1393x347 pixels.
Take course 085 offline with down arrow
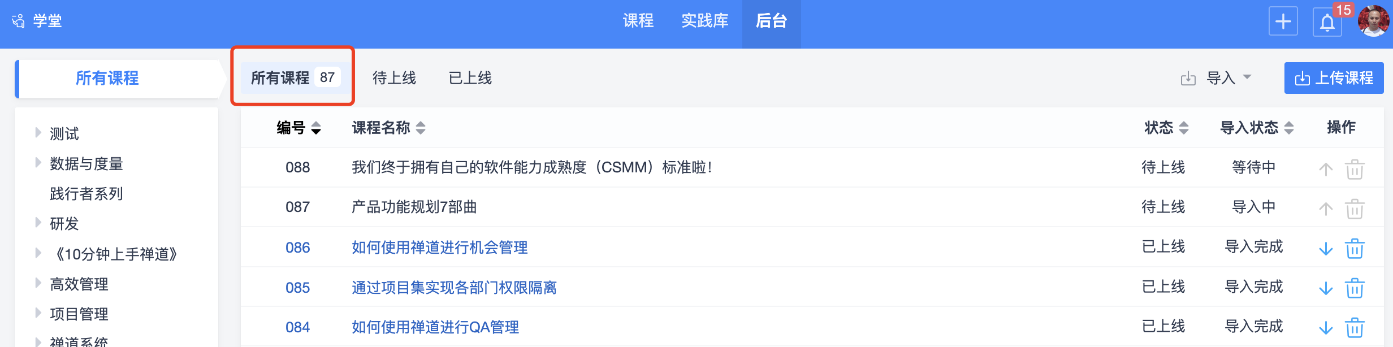1326,288
